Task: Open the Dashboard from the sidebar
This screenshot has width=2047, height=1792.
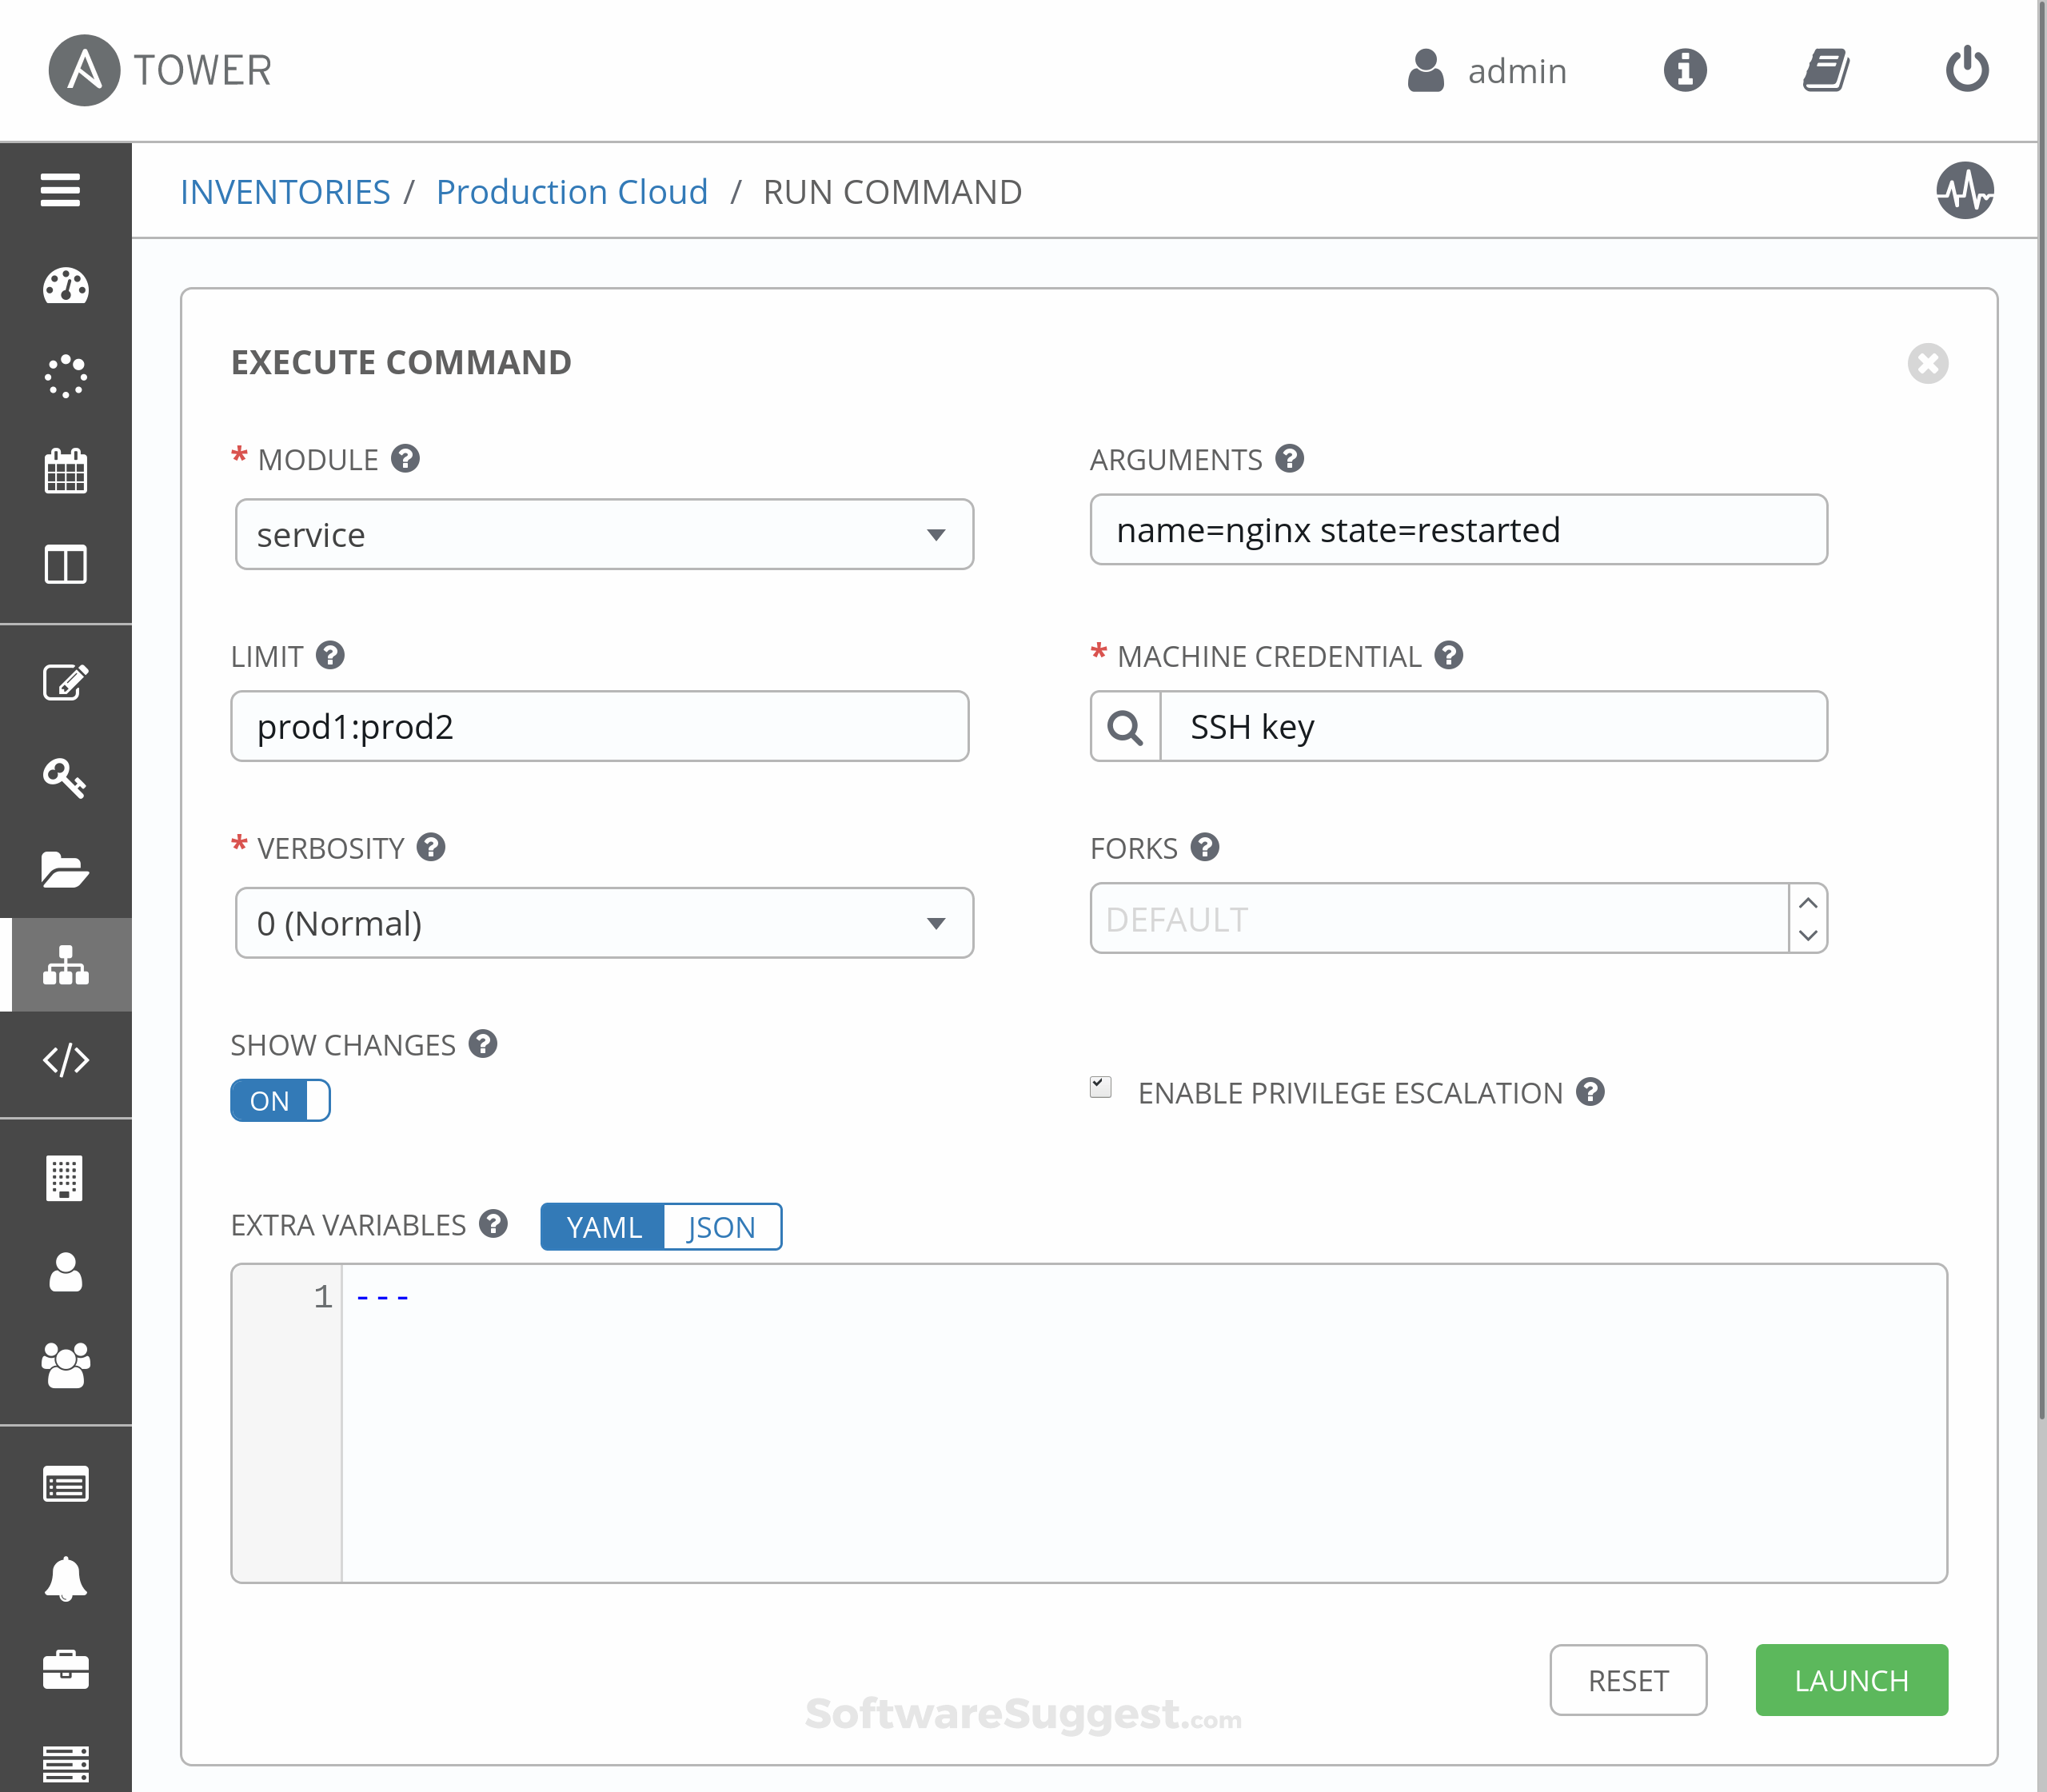Action: [x=66, y=287]
